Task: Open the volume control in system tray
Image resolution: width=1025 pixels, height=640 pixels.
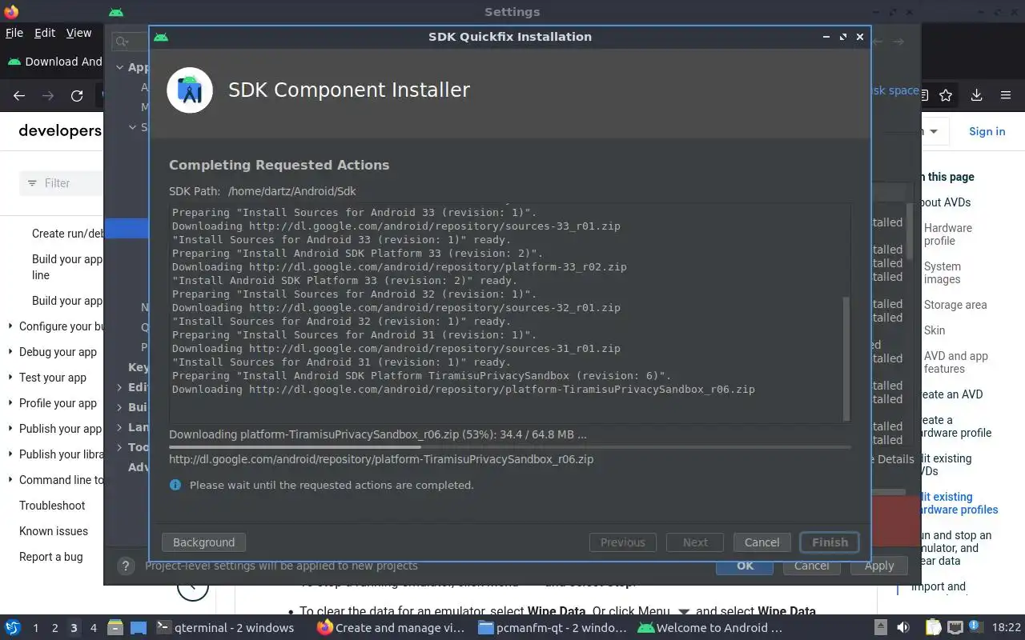Action: coord(902,628)
